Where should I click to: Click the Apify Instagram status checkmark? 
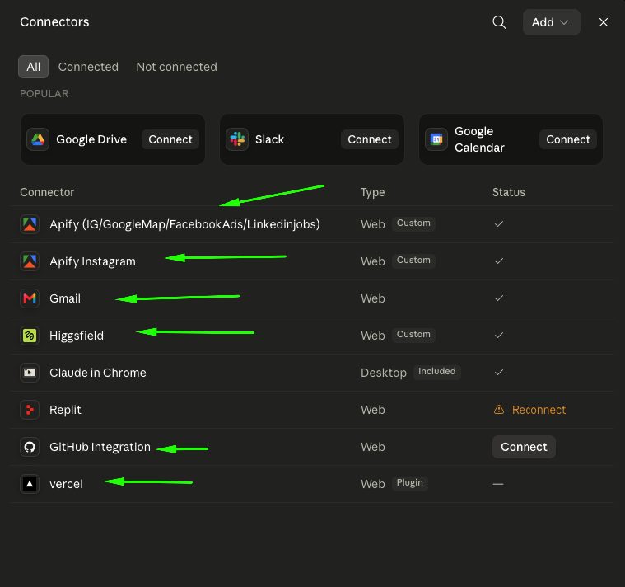[x=499, y=261]
